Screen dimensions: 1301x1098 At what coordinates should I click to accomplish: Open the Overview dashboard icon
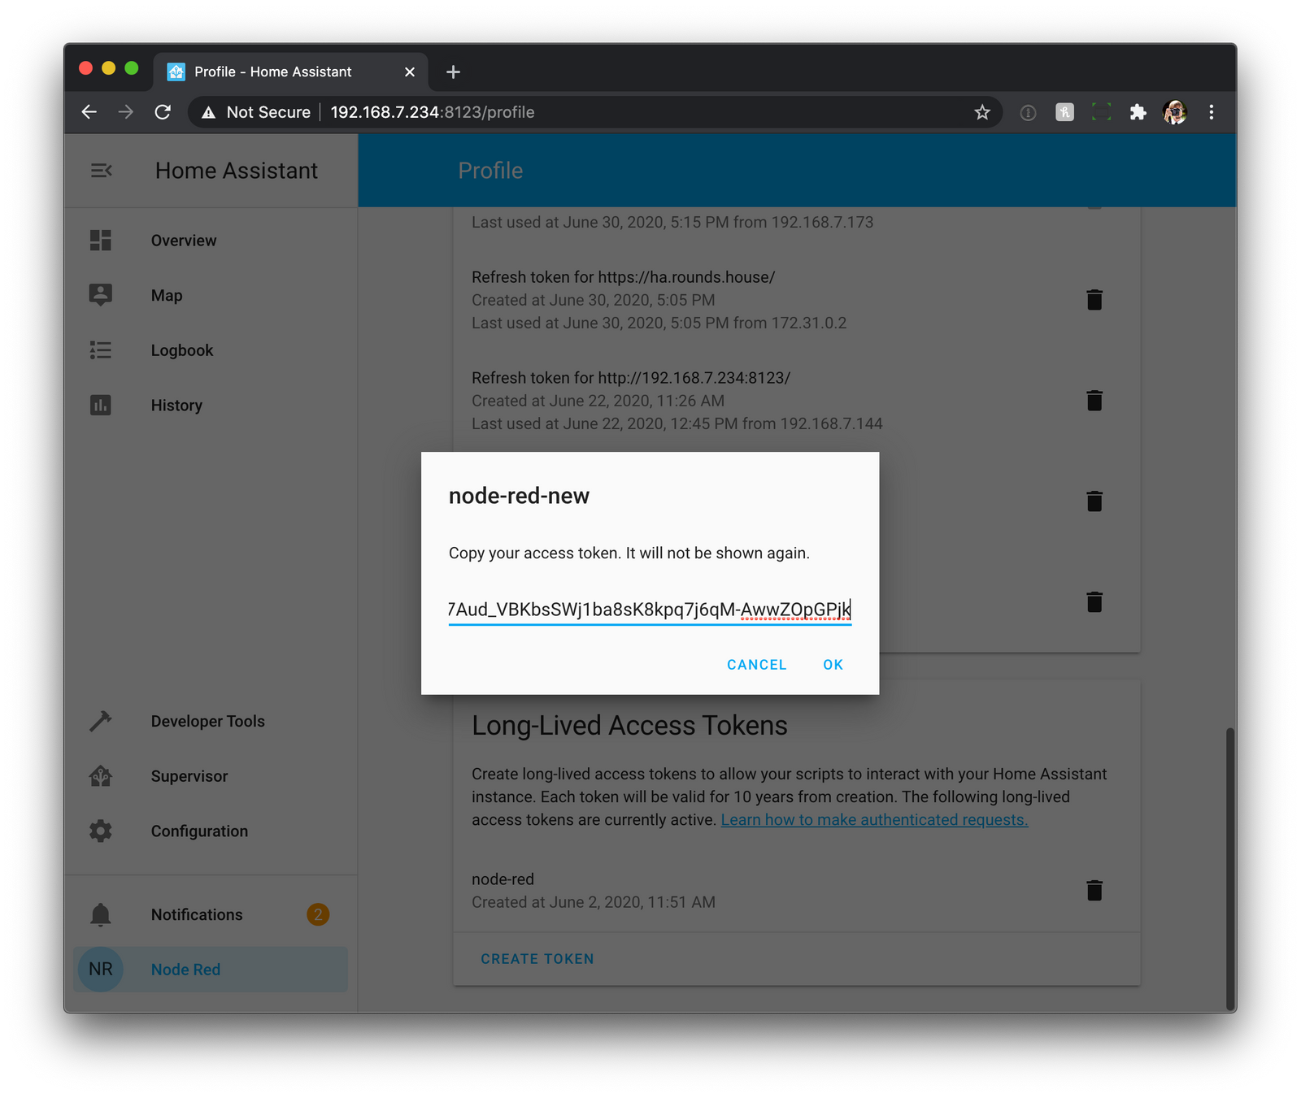tap(99, 240)
